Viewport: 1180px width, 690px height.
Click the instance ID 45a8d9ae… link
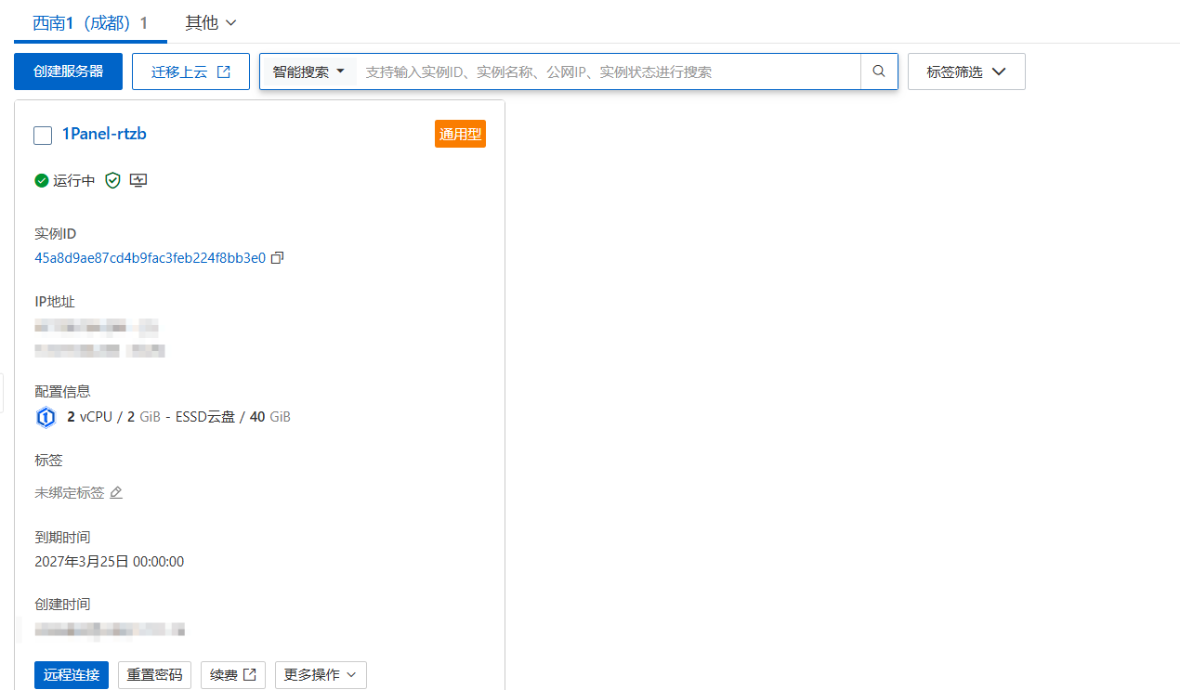pyautogui.click(x=150, y=258)
